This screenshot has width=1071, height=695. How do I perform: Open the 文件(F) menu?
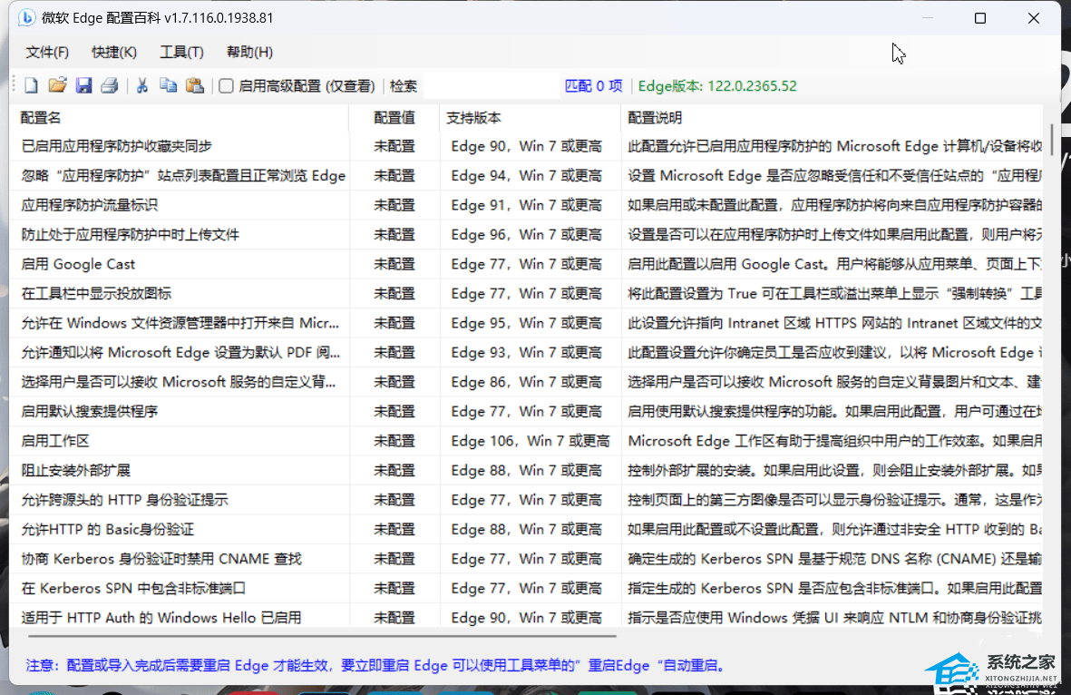tap(47, 52)
